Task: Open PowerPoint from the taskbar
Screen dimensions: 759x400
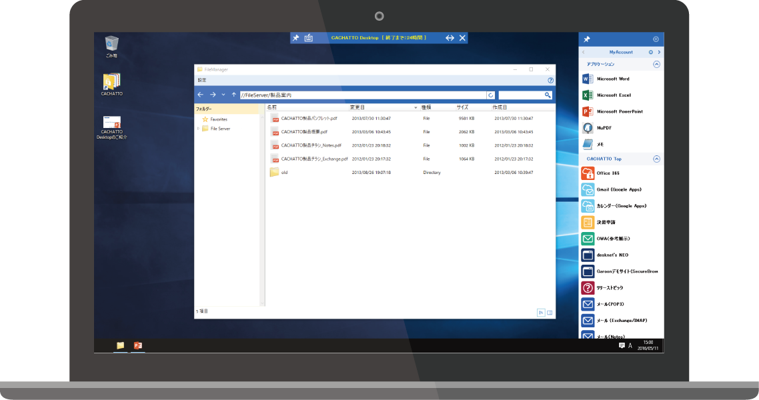Action: [138, 345]
